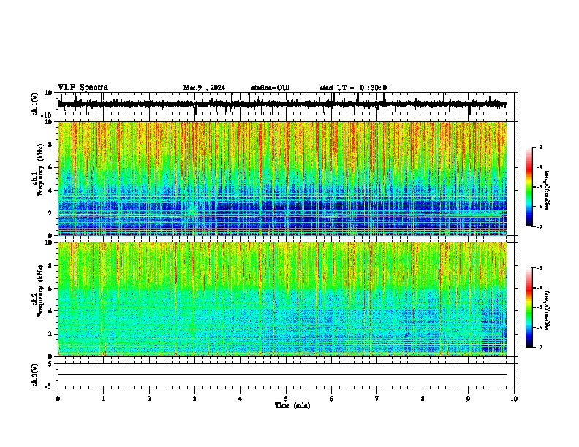Click the ch.2 spectrogram "8" kHz tick label

click(x=50, y=266)
